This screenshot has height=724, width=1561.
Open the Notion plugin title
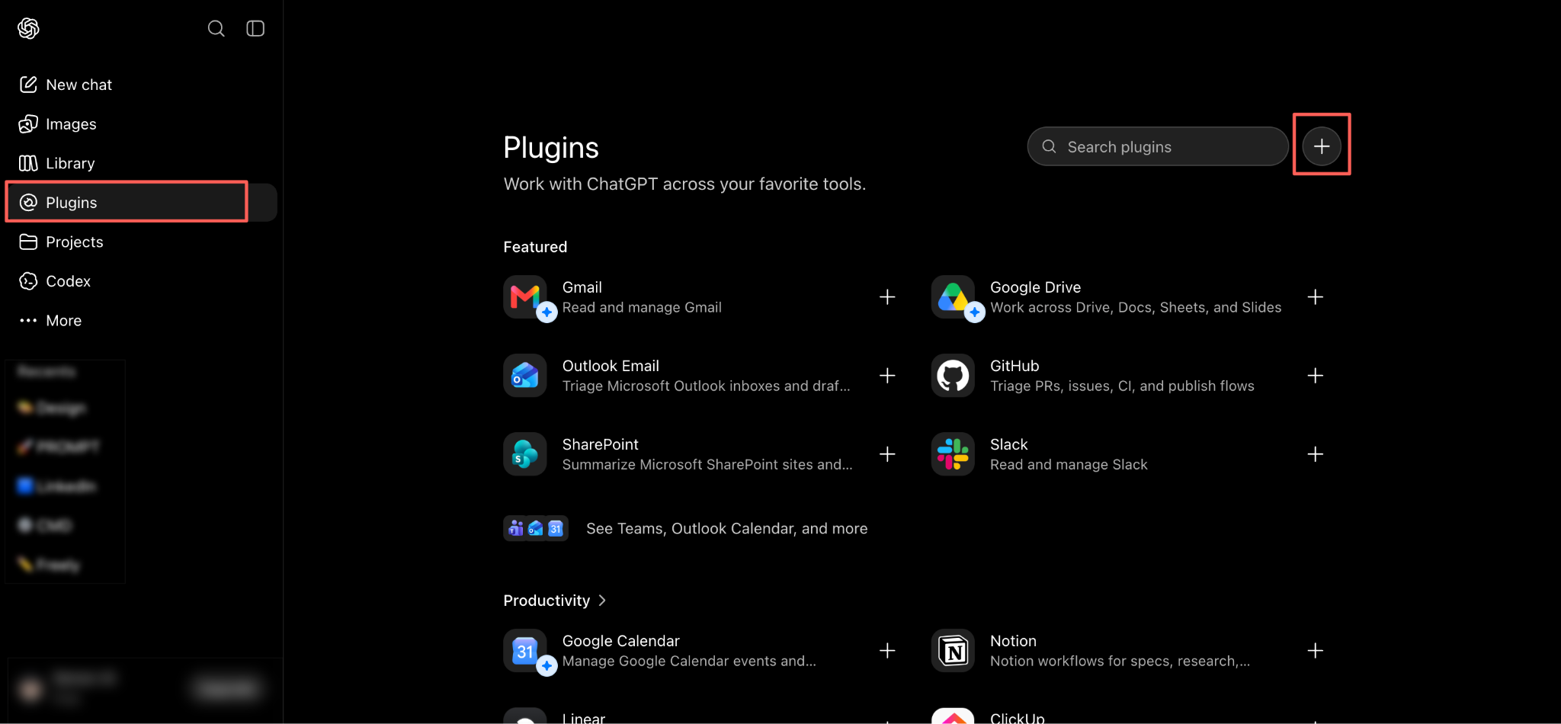coord(1013,641)
